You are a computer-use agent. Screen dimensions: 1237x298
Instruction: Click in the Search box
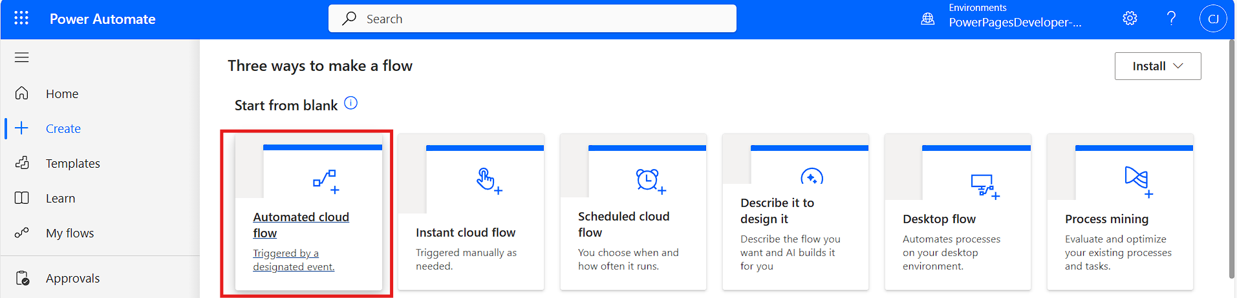[x=532, y=19]
